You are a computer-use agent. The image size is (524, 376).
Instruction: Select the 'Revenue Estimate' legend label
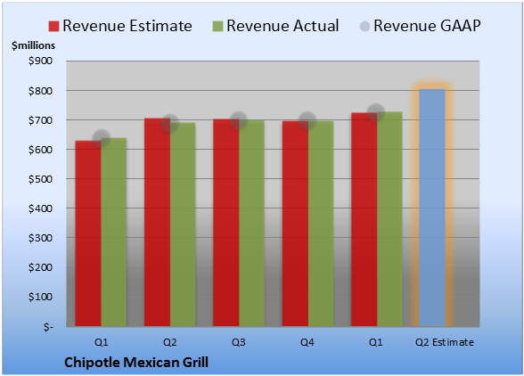click(127, 26)
